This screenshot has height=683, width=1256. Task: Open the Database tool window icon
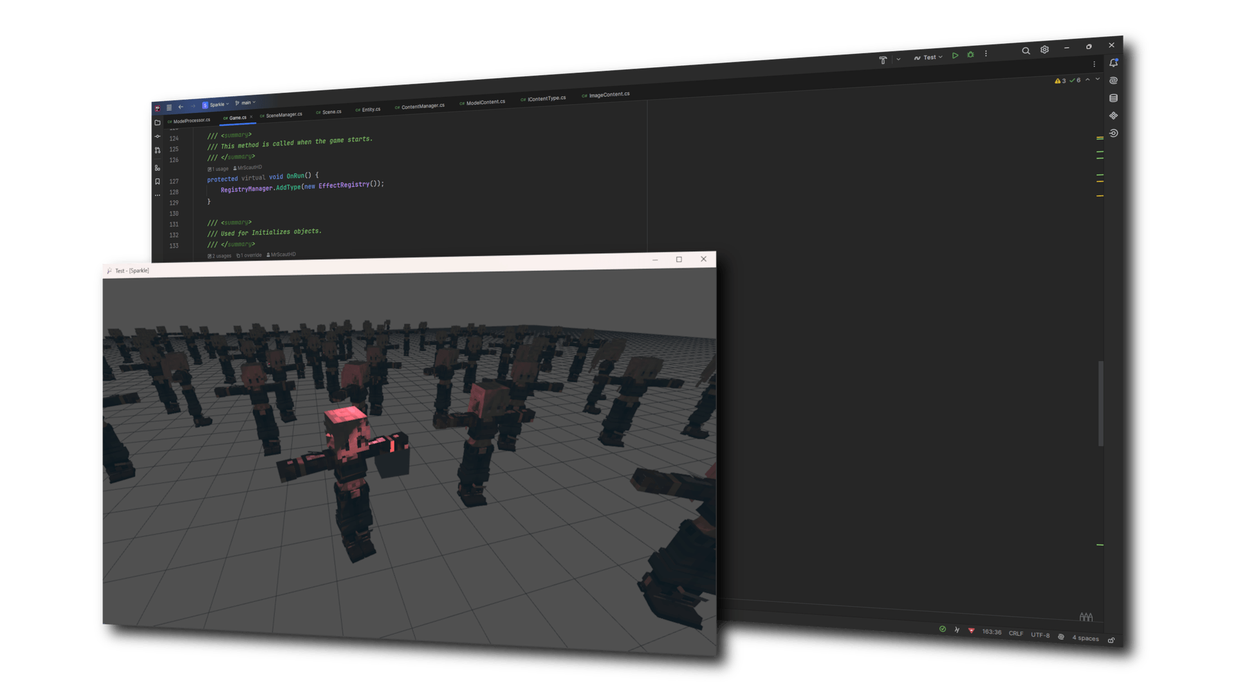point(1113,98)
